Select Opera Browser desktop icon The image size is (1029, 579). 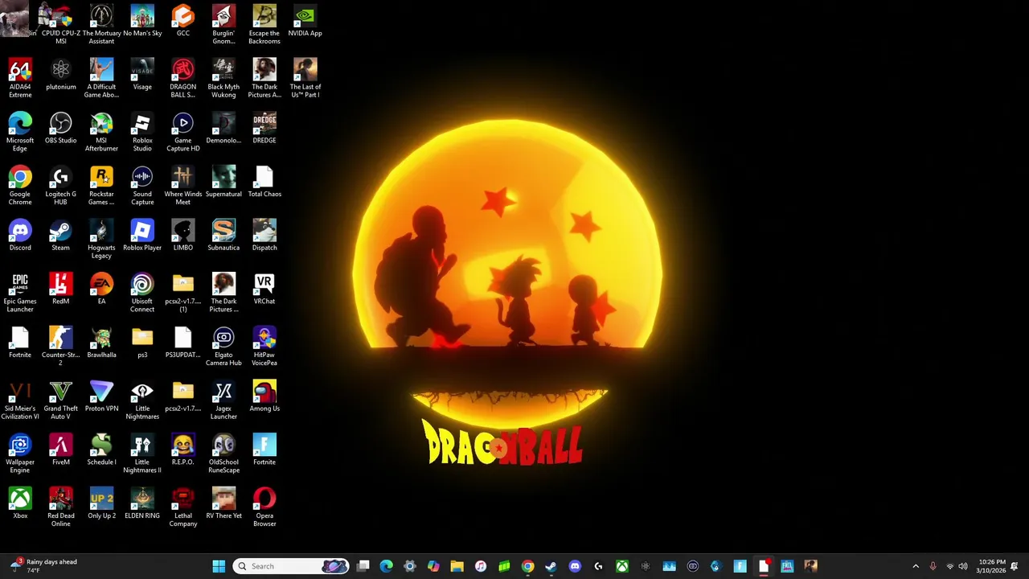(264, 507)
